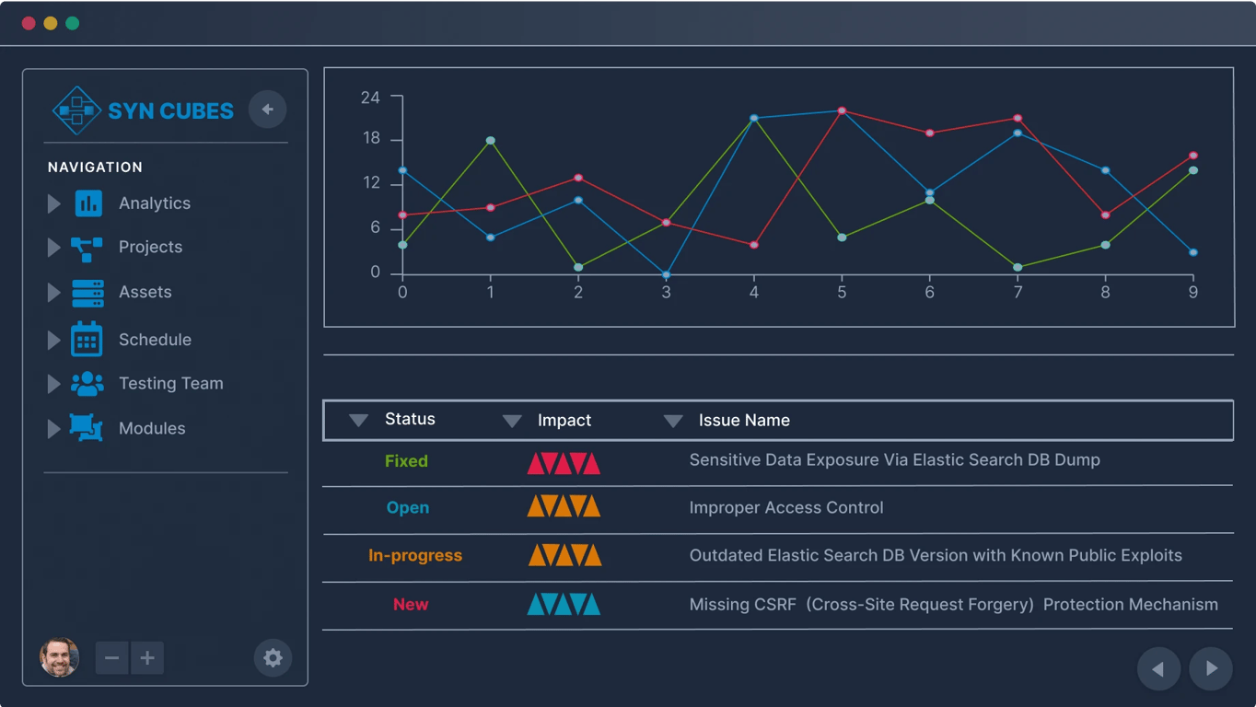This screenshot has width=1256, height=707.
Task: Select the Analytics bar chart icon
Action: point(87,203)
